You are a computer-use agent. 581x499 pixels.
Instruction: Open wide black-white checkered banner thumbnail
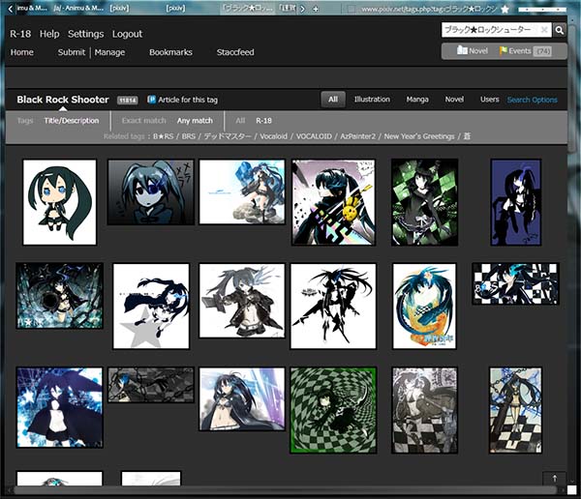click(x=515, y=284)
